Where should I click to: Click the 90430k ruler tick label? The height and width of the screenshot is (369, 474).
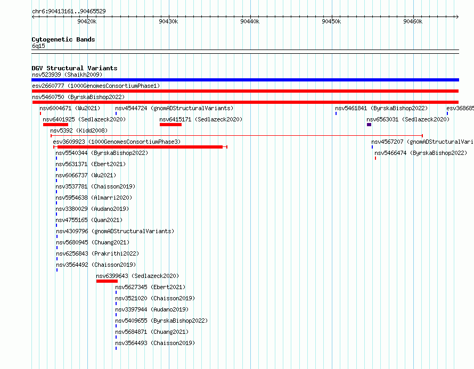click(168, 21)
